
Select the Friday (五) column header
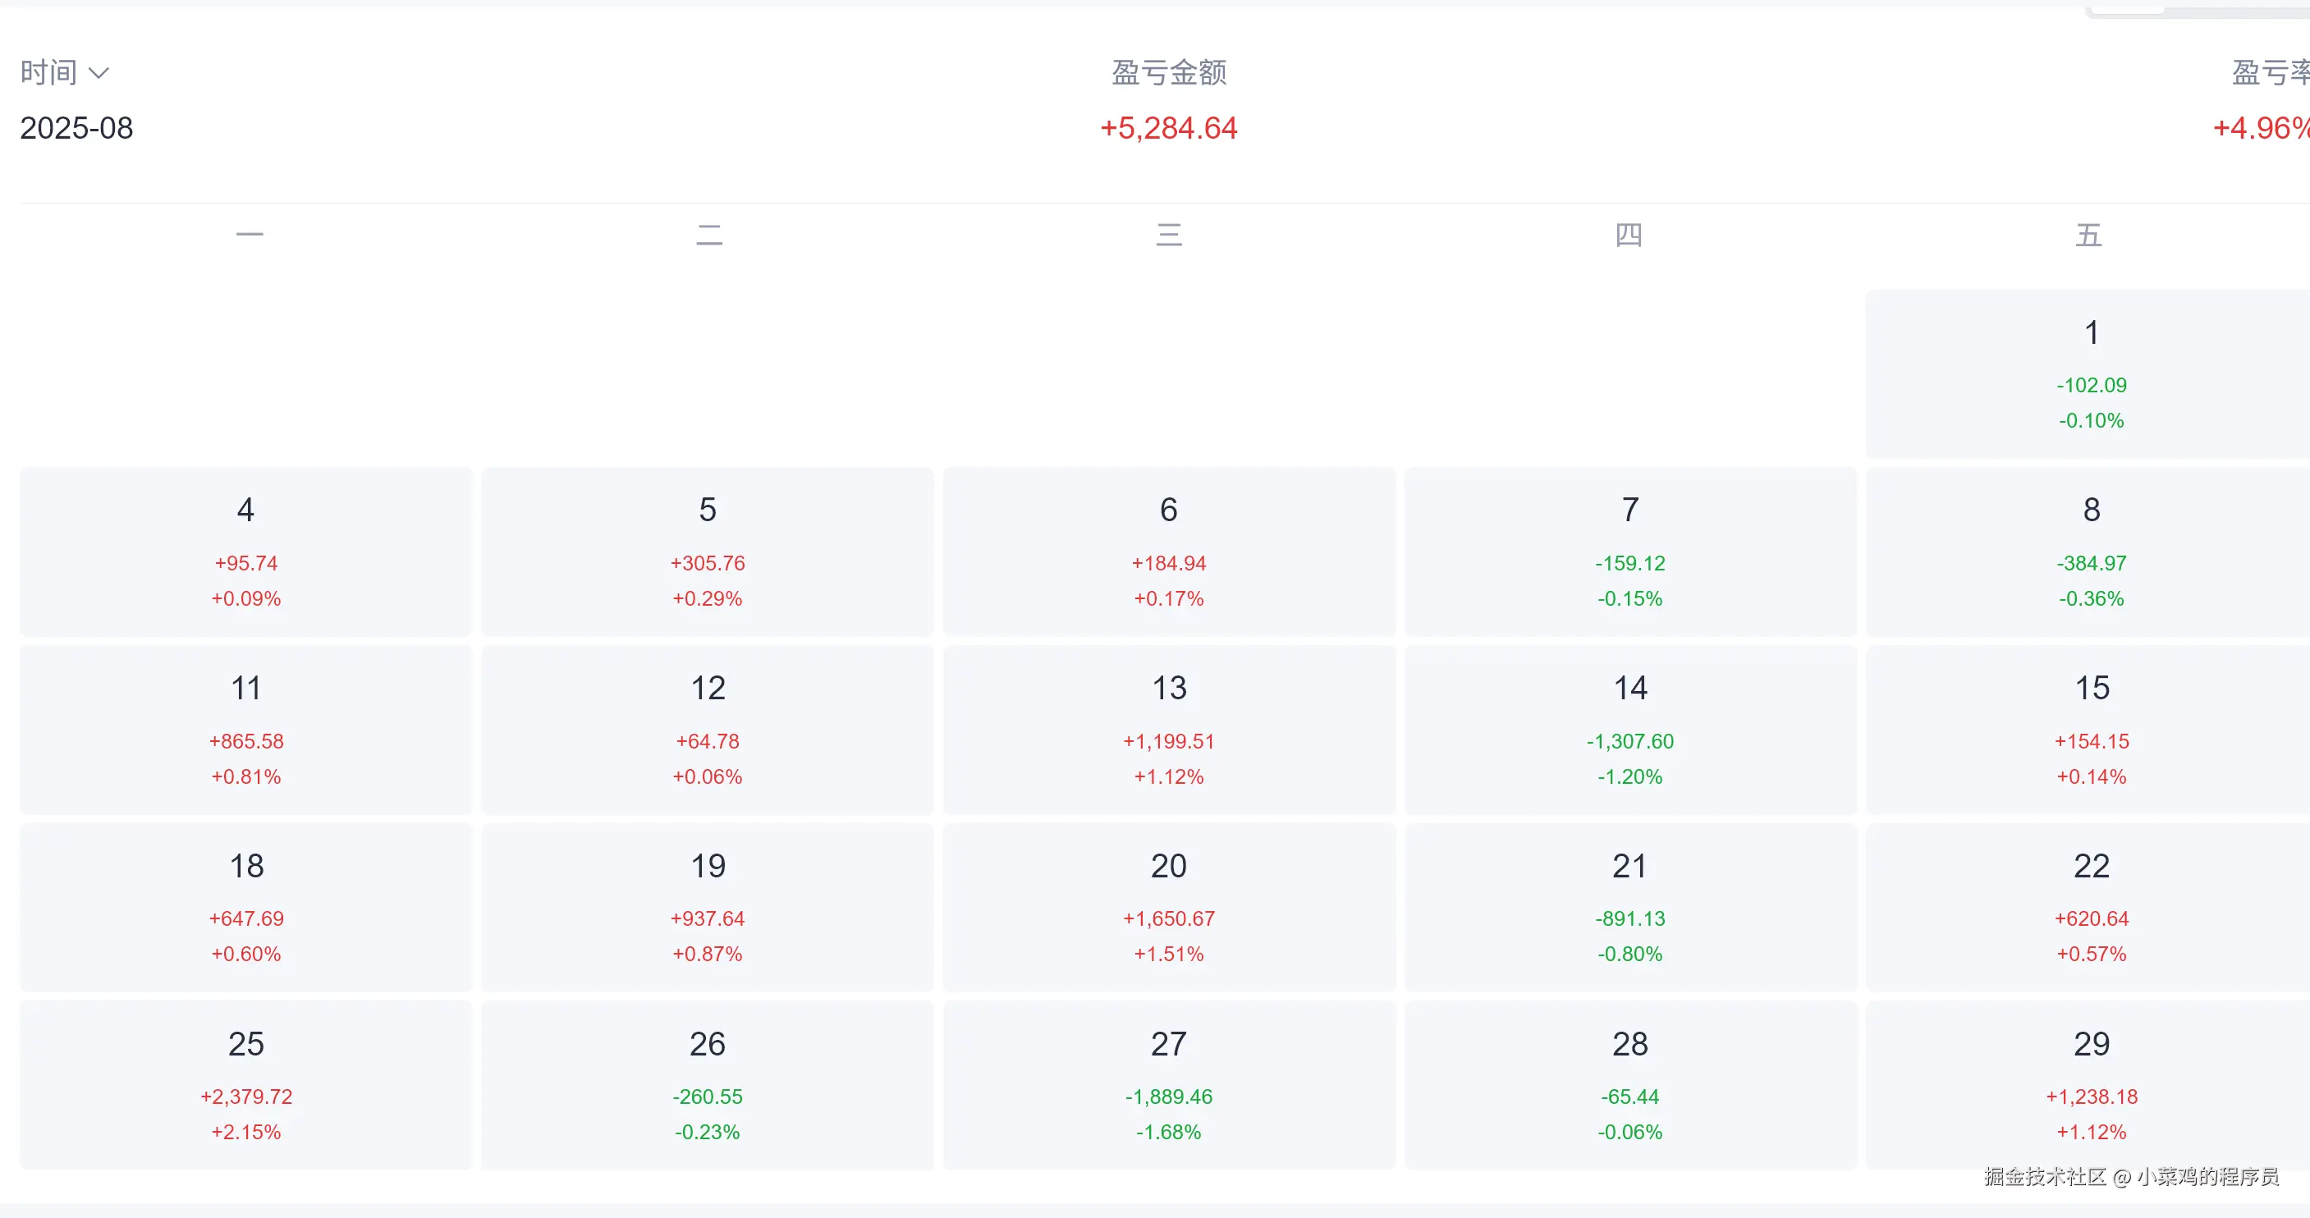tap(2089, 233)
